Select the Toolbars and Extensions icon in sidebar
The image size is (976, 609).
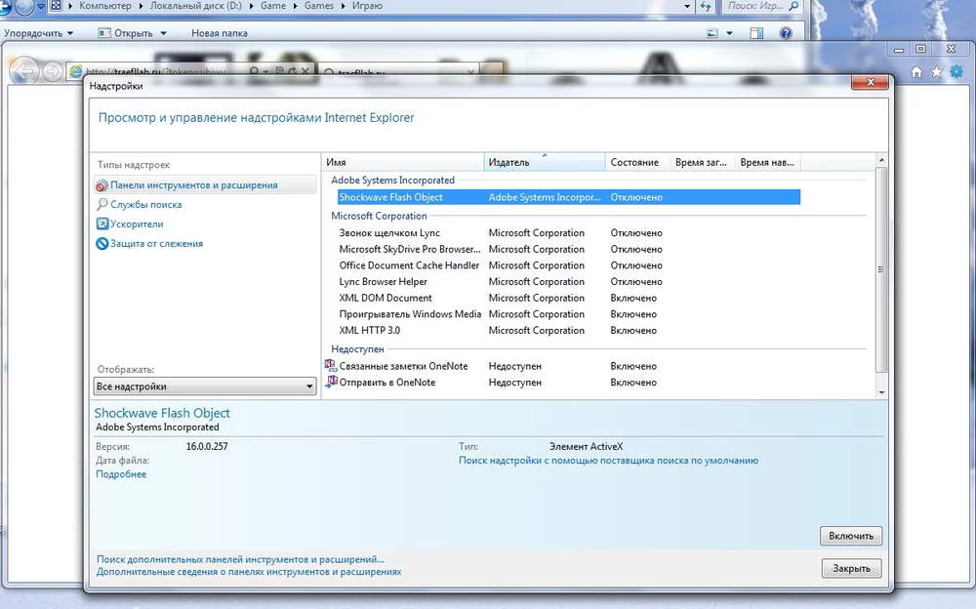[x=102, y=185]
